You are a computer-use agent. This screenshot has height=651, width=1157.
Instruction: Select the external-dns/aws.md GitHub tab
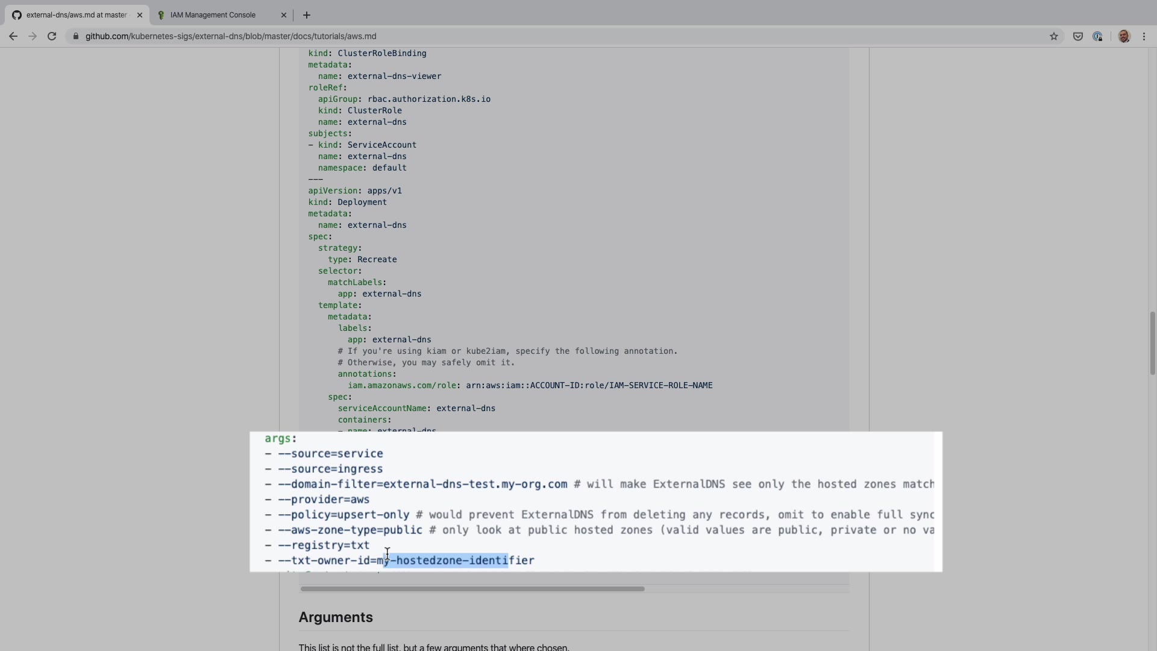tap(76, 15)
